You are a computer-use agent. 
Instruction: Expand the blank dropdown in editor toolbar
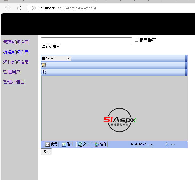tap(63, 58)
